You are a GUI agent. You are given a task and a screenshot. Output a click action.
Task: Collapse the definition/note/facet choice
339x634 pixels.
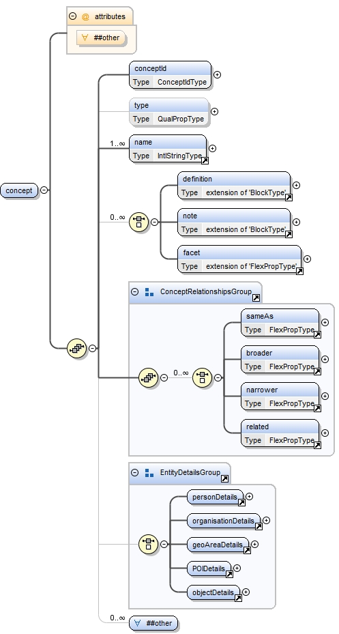tap(154, 222)
